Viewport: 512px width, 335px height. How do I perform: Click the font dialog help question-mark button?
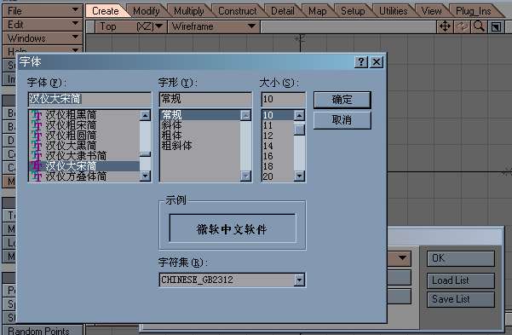click(x=361, y=62)
